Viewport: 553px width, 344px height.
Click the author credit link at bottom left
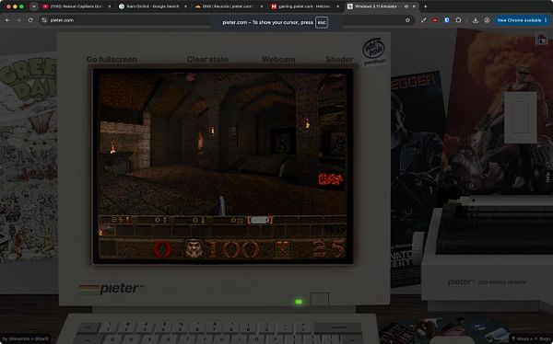[26, 339]
